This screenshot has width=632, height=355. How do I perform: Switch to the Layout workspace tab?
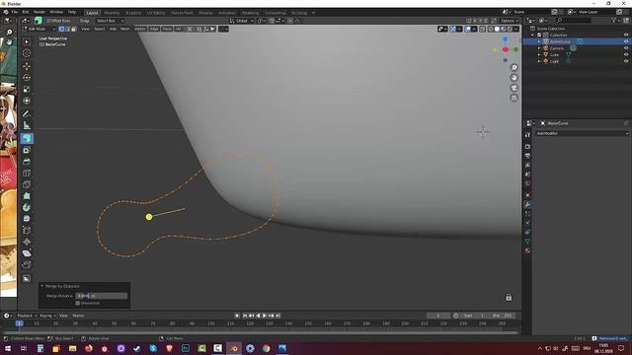92,13
